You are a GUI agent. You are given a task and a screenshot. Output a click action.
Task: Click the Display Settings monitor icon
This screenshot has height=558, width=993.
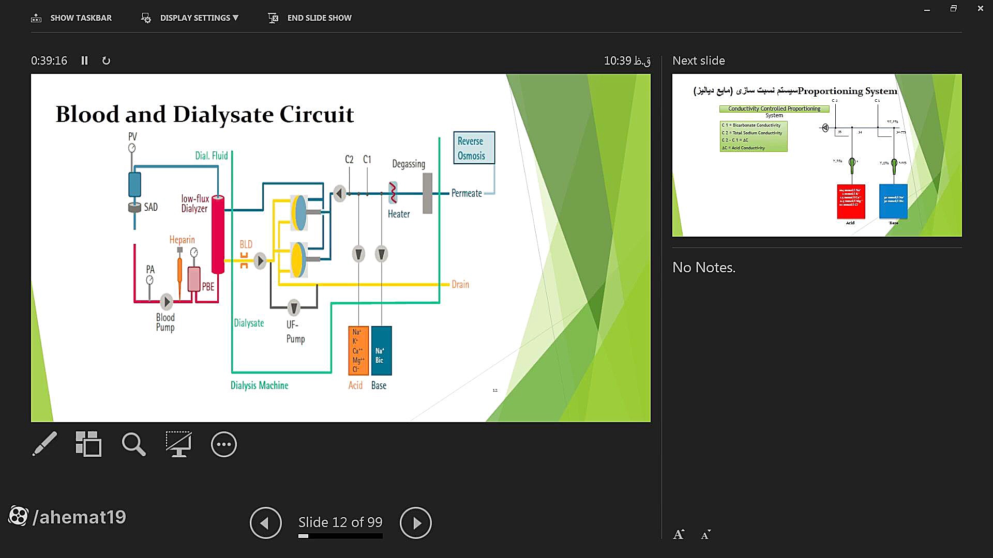coord(146,18)
